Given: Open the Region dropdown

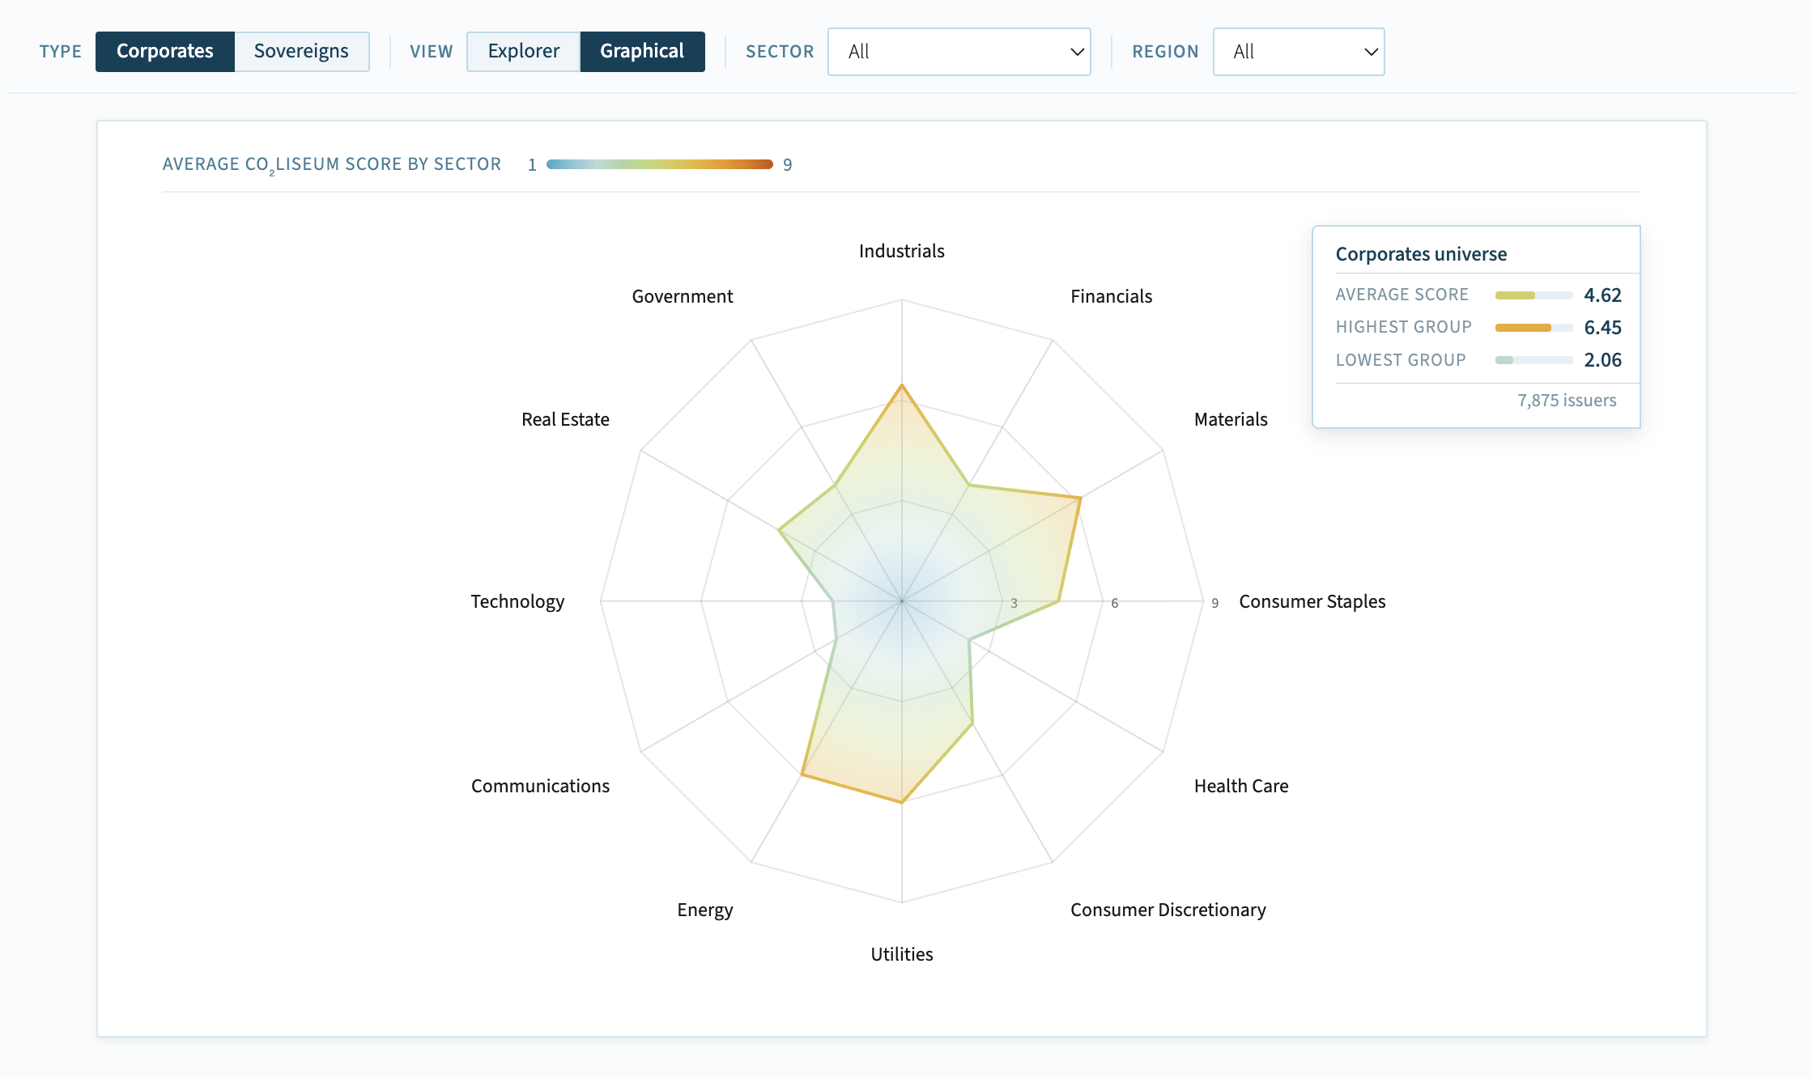Looking at the screenshot, I should (1298, 52).
